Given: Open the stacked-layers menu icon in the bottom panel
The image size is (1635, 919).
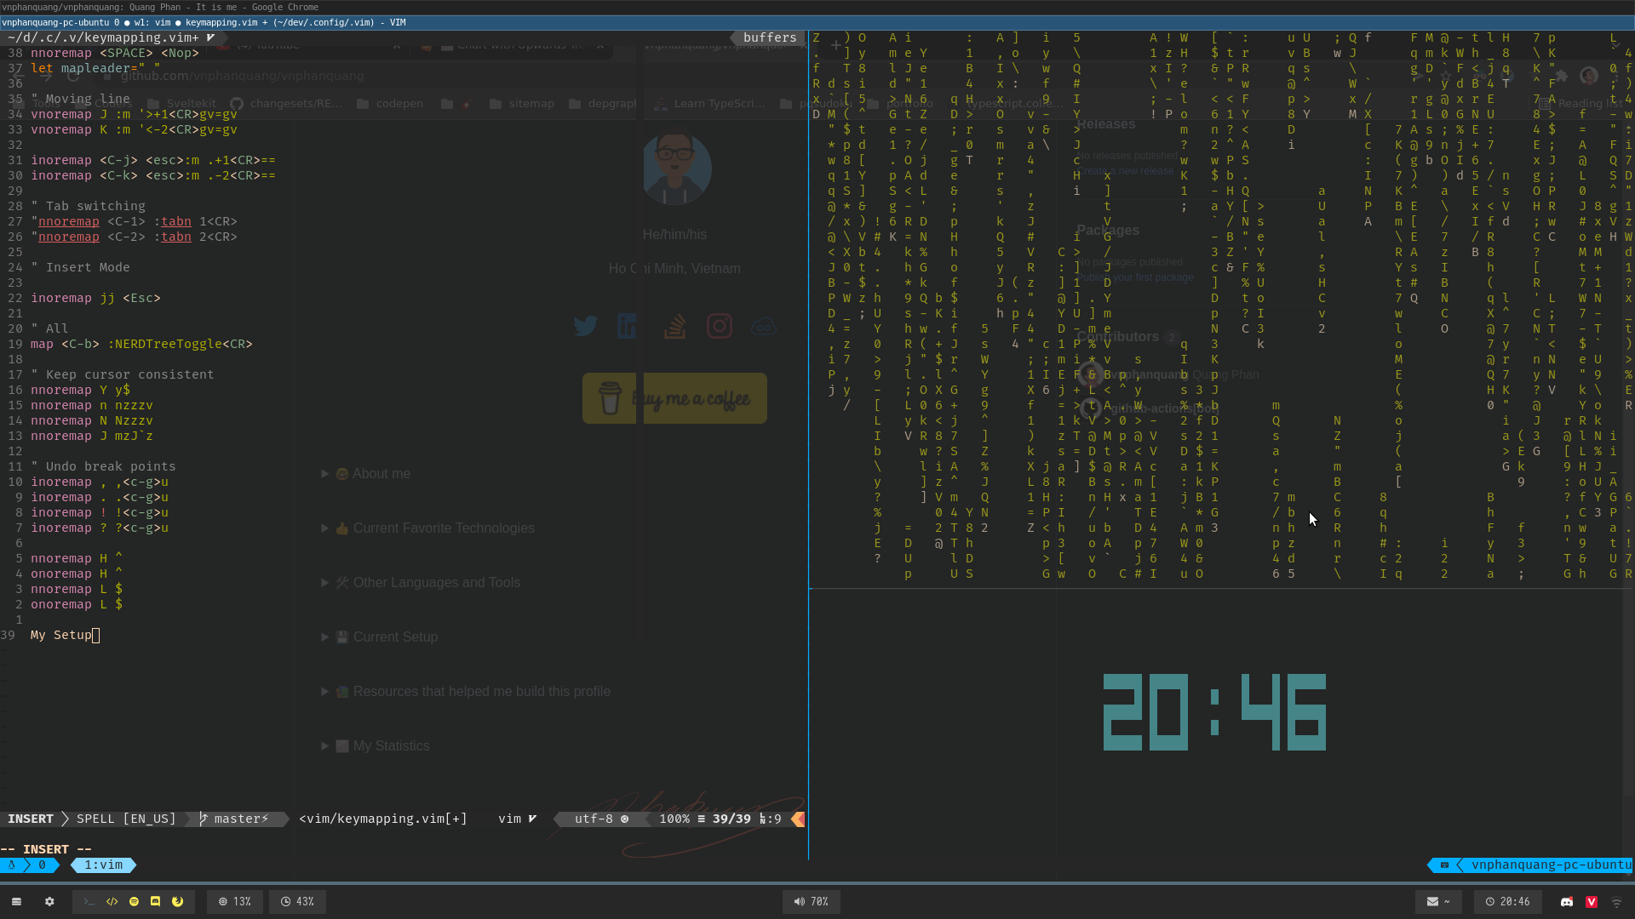Looking at the screenshot, I should [x=16, y=901].
